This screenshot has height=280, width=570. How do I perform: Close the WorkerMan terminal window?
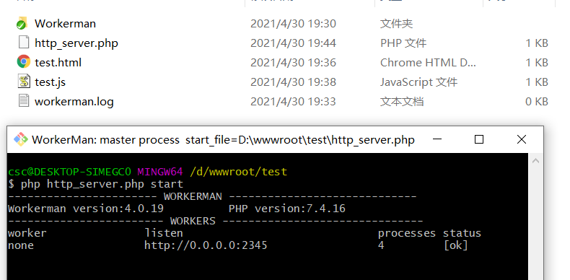click(522, 139)
